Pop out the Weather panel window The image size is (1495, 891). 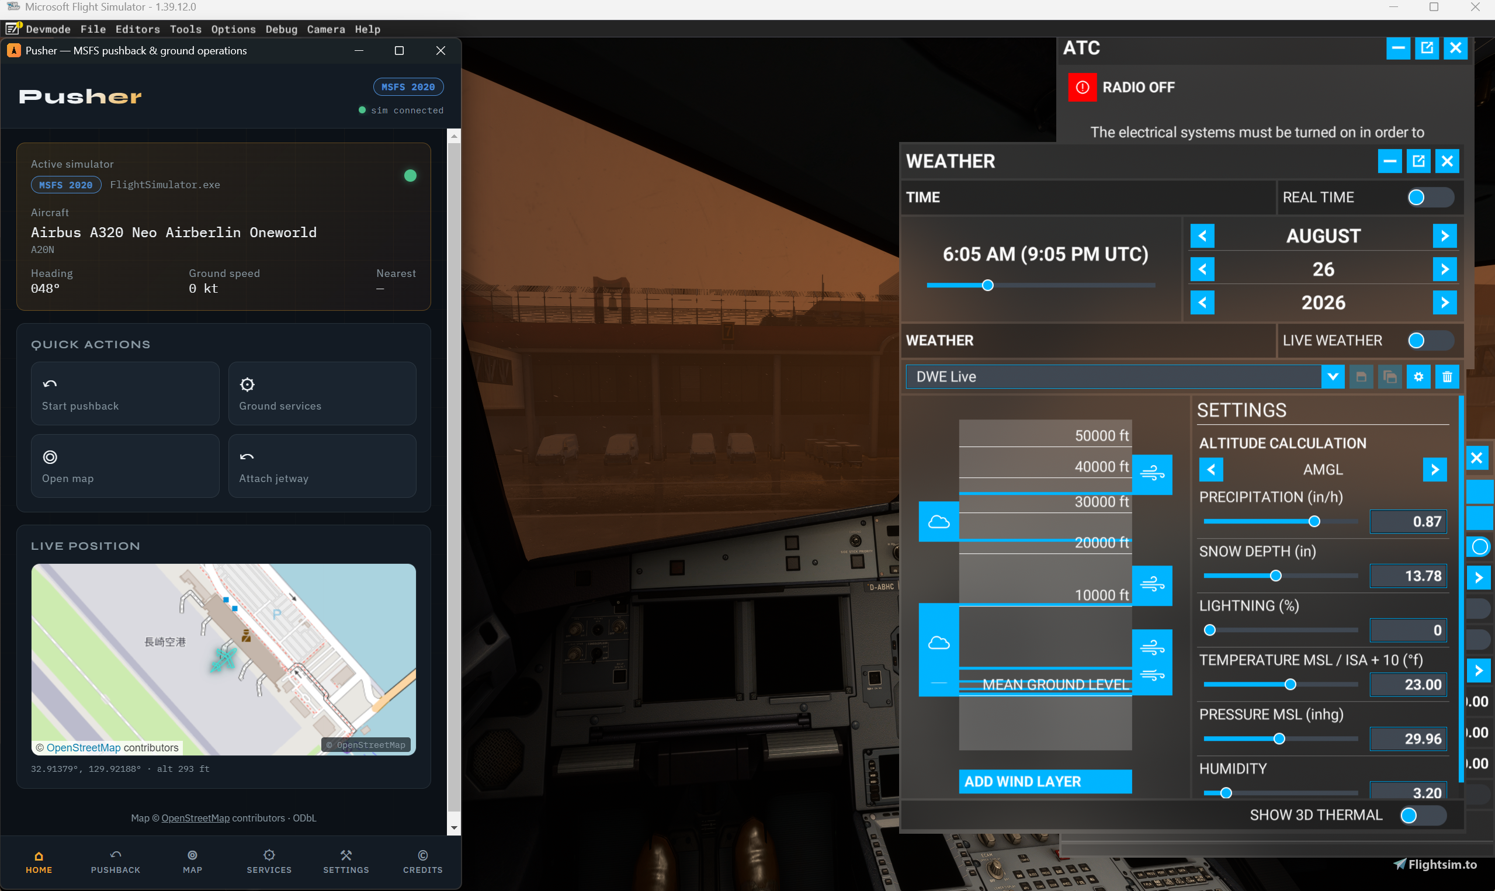(x=1418, y=161)
